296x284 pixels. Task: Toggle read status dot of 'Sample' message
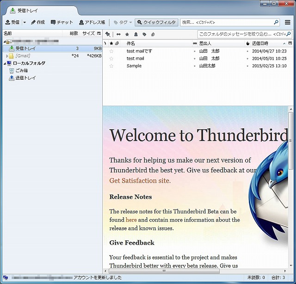[195, 66]
